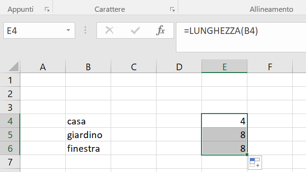The width and height of the screenshot is (306, 172).
Task: Select column F header
Action: click(x=270, y=66)
